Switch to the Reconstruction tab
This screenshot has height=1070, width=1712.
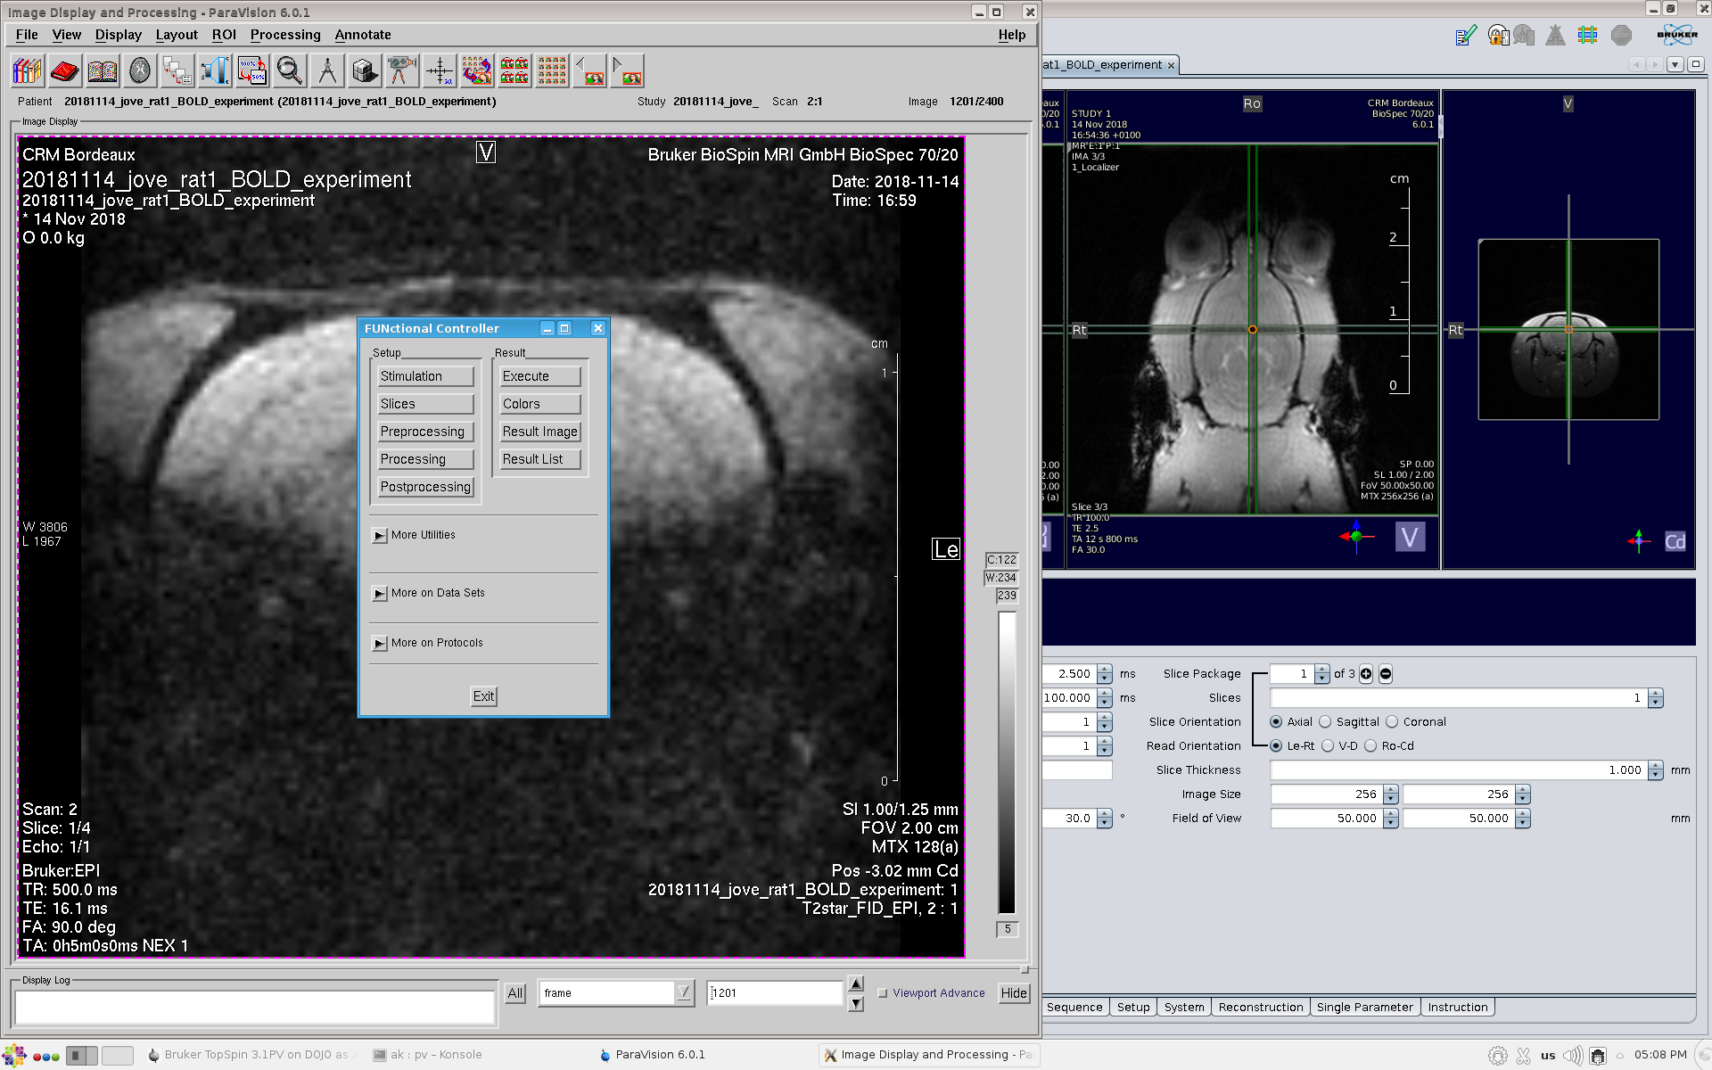point(1260,1008)
